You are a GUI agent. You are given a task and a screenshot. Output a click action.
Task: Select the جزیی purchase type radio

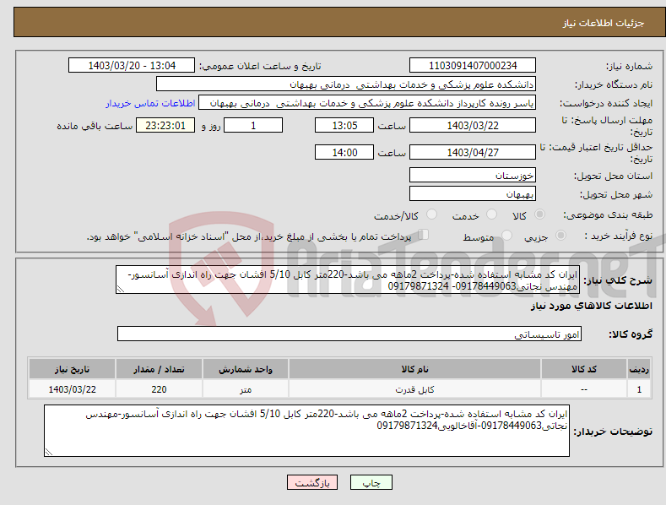561,235
